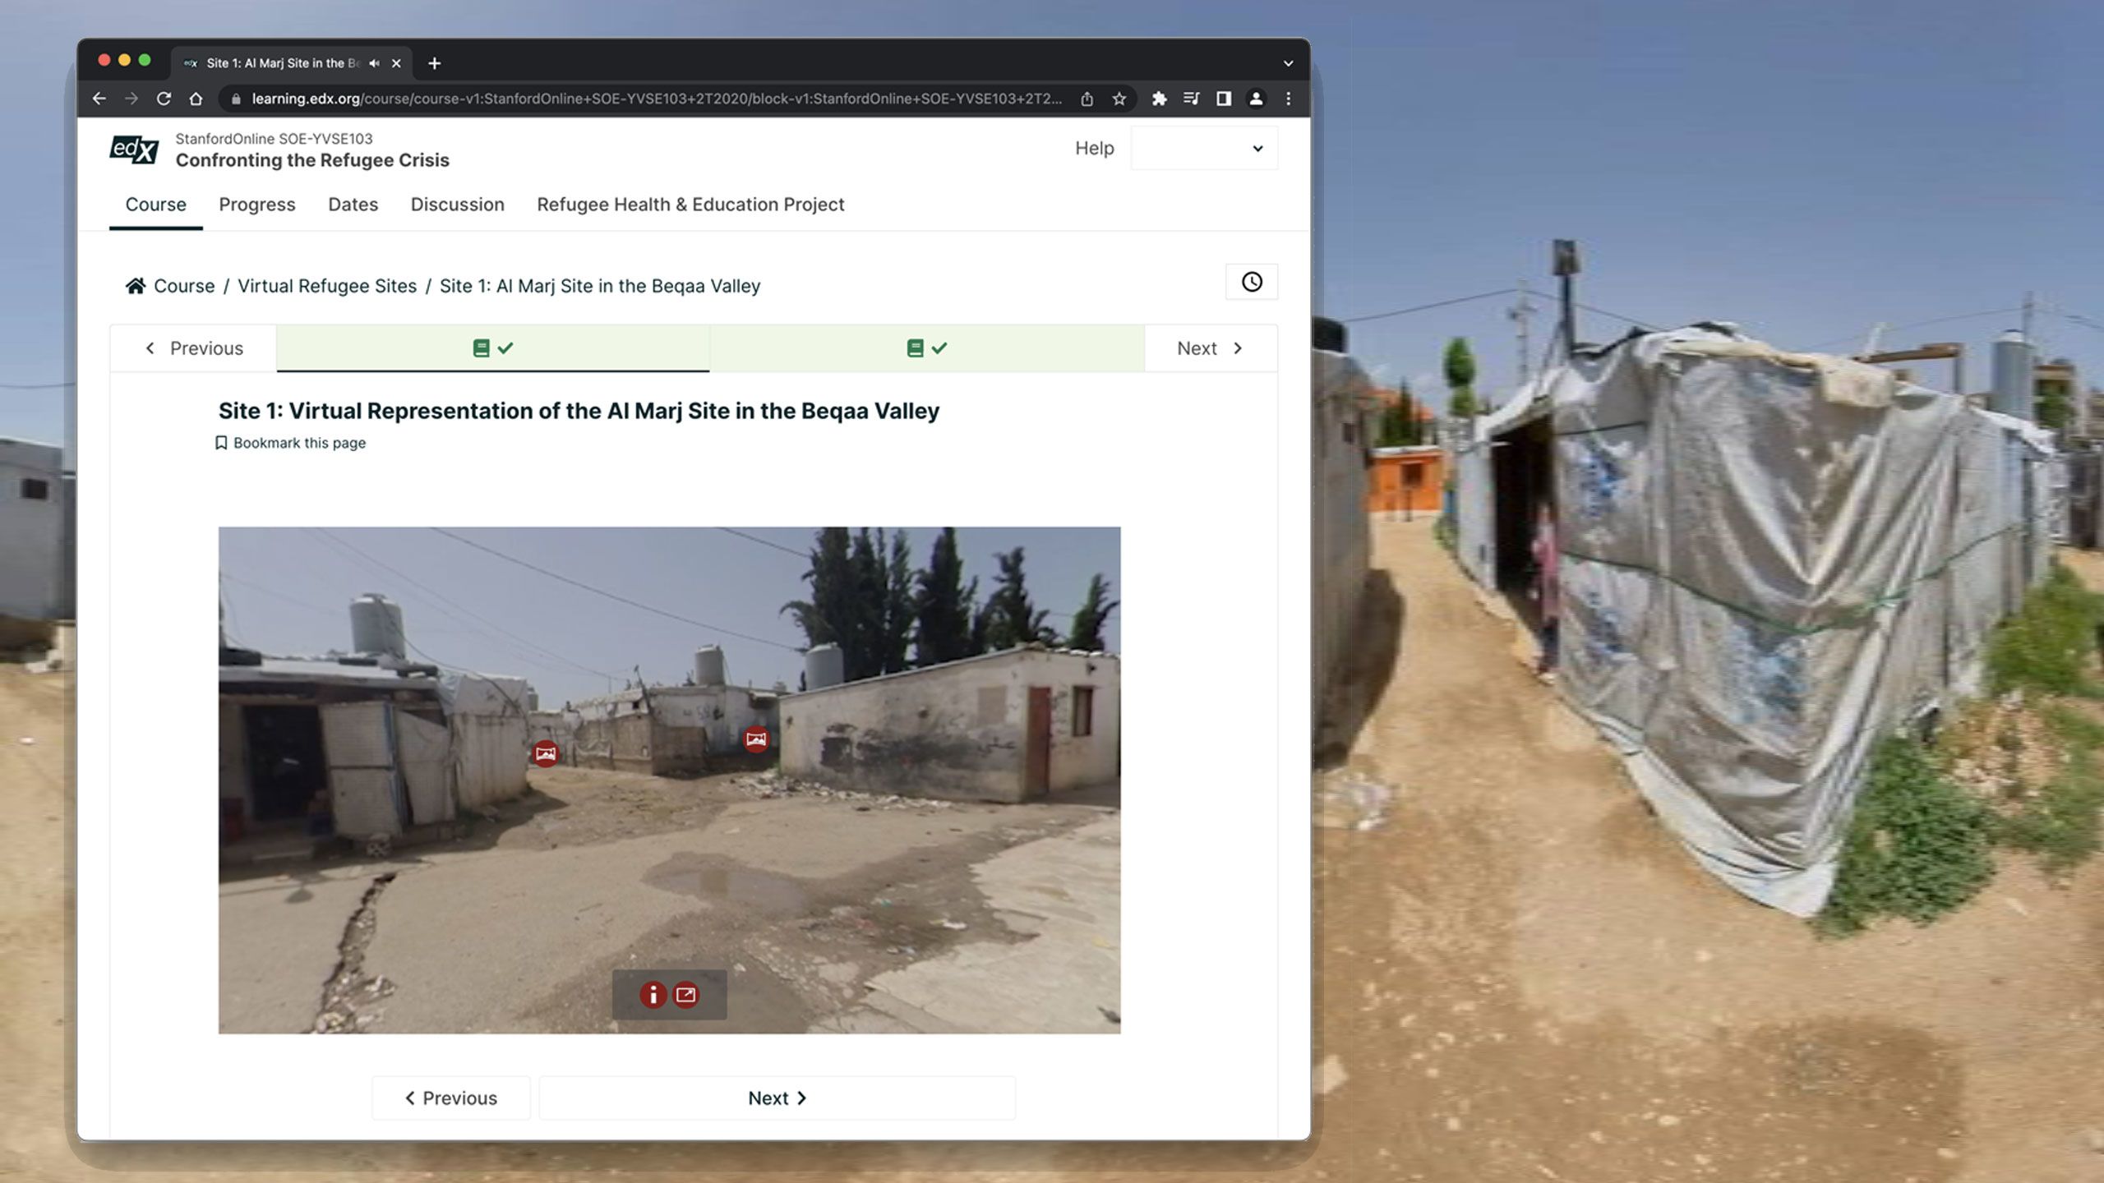Click Next in the unit navigation bar
The image size is (2104, 1183).
click(1211, 348)
